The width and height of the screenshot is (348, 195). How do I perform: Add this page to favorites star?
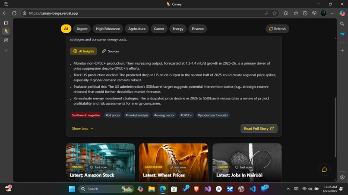coord(275,13)
